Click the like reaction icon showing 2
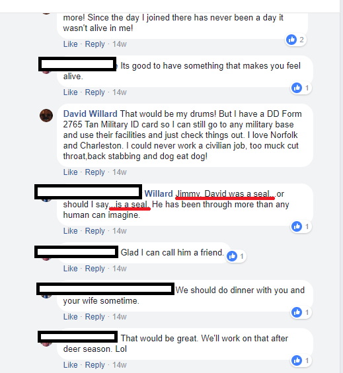 coord(291,40)
